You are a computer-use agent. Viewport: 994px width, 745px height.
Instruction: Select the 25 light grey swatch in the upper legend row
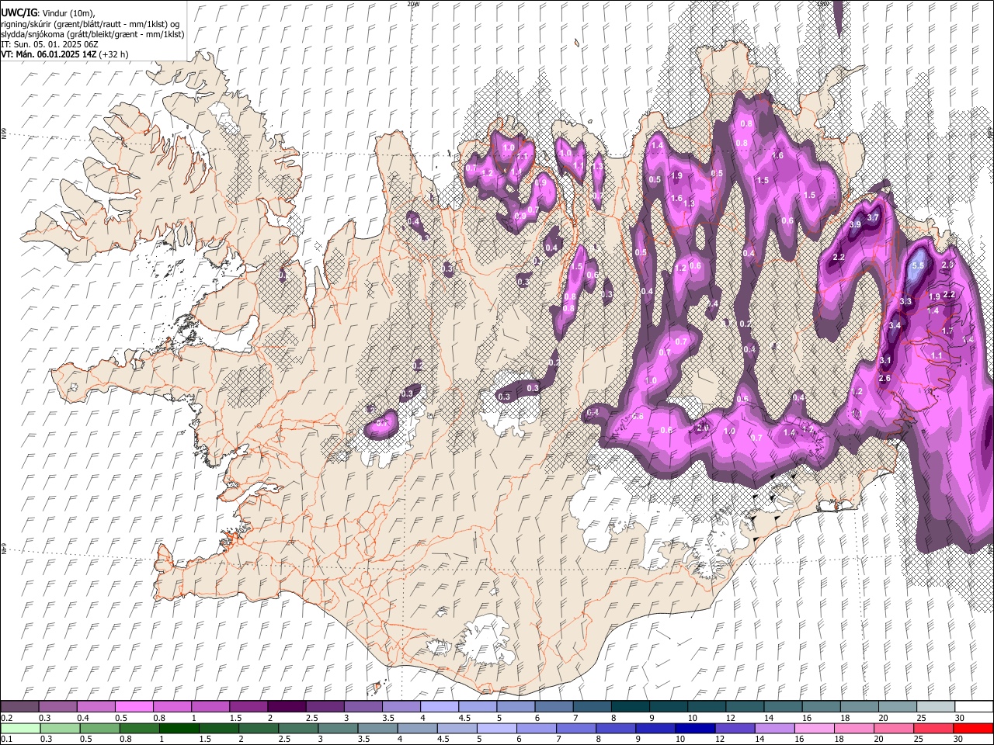pos(937,707)
